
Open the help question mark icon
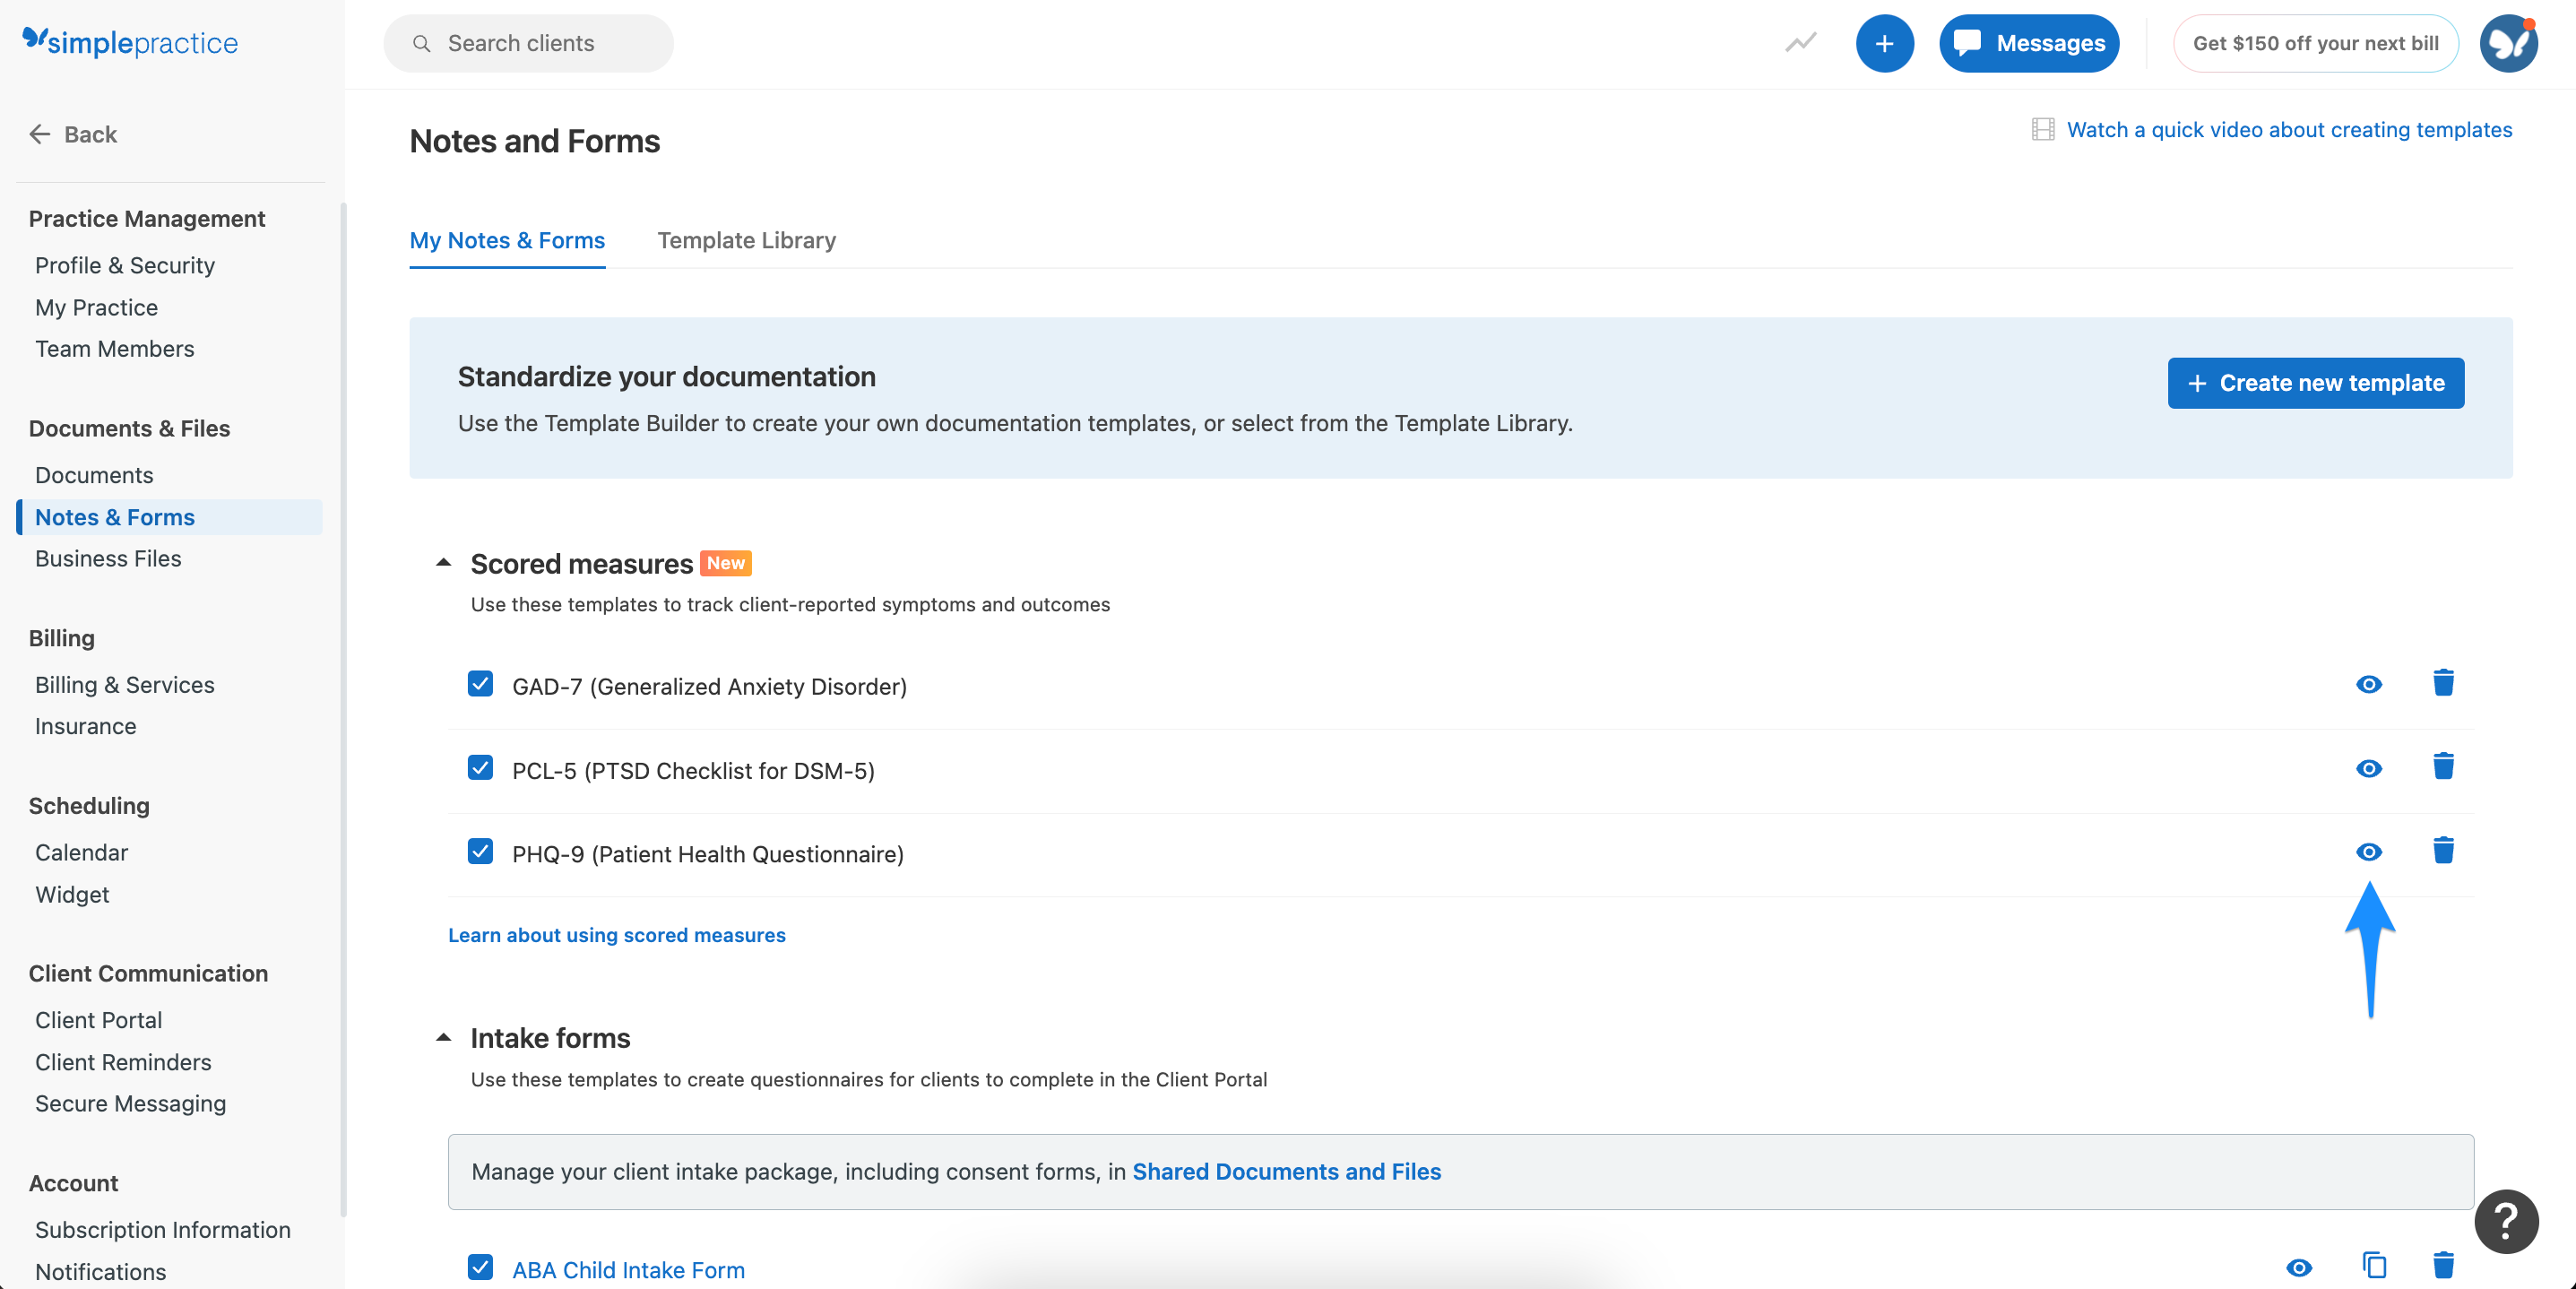(2505, 1222)
